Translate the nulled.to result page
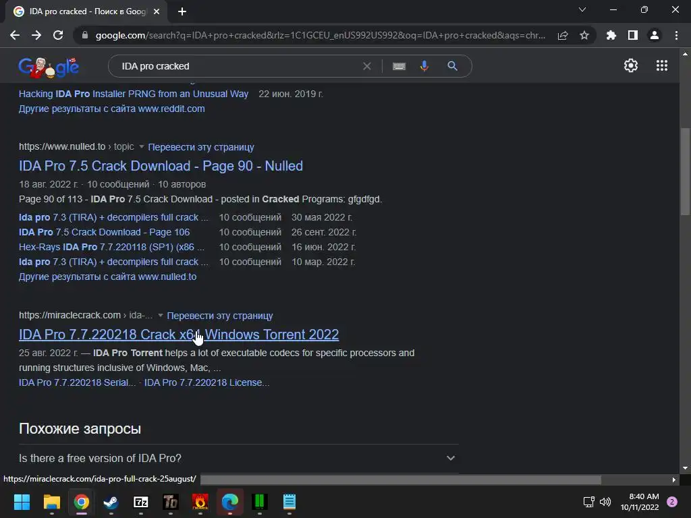This screenshot has height=518, width=691. (201, 146)
